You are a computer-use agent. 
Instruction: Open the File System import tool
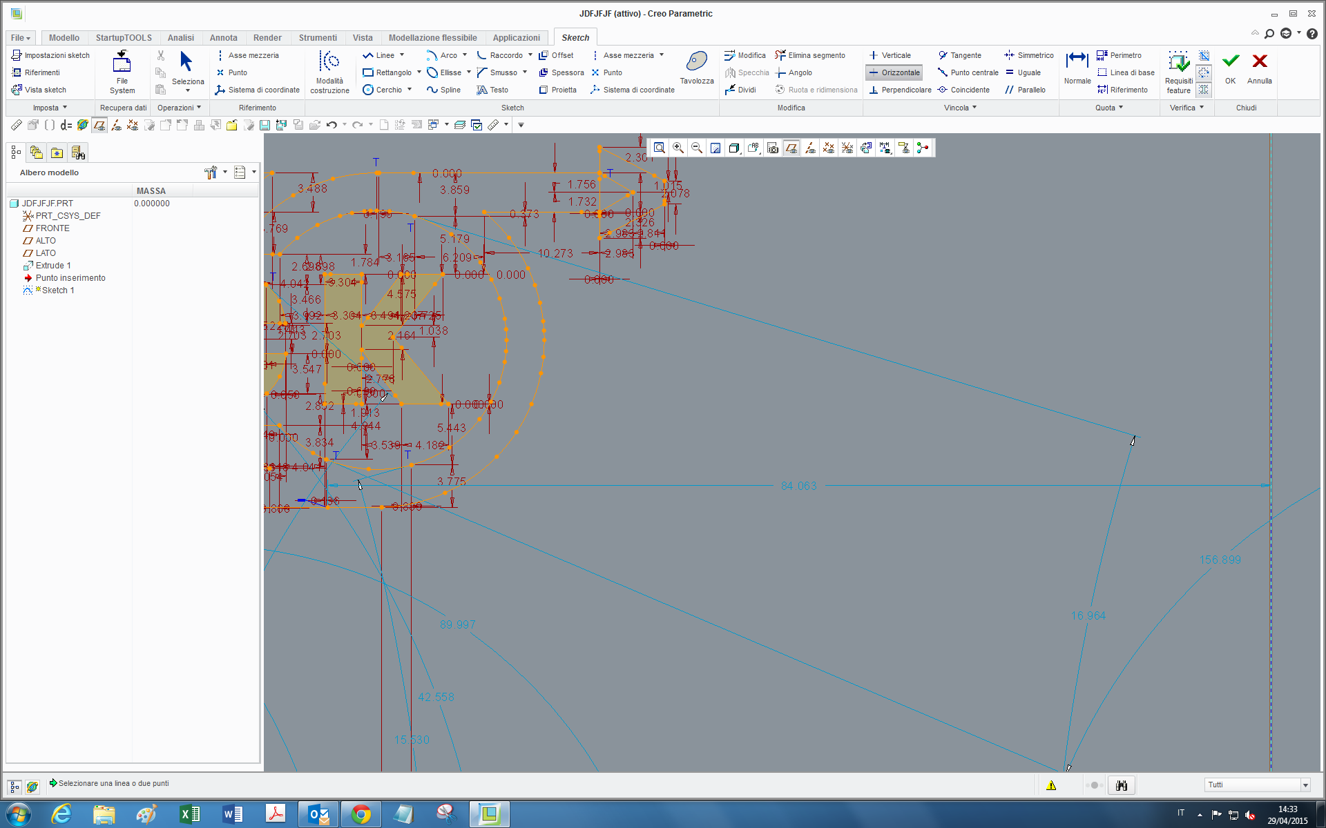122,72
